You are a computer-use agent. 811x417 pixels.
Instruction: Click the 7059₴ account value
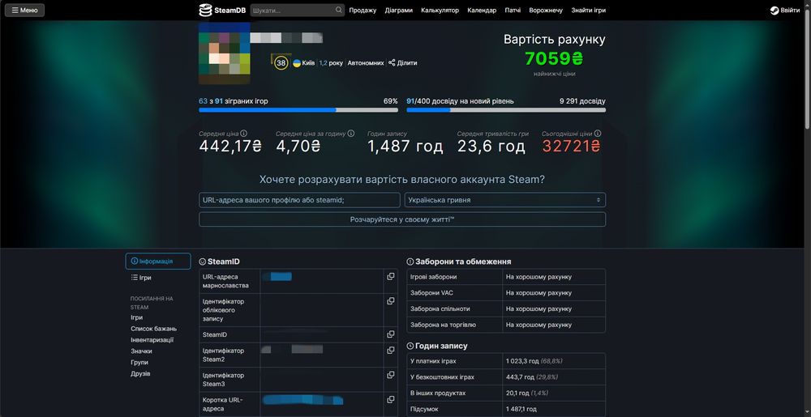point(554,59)
